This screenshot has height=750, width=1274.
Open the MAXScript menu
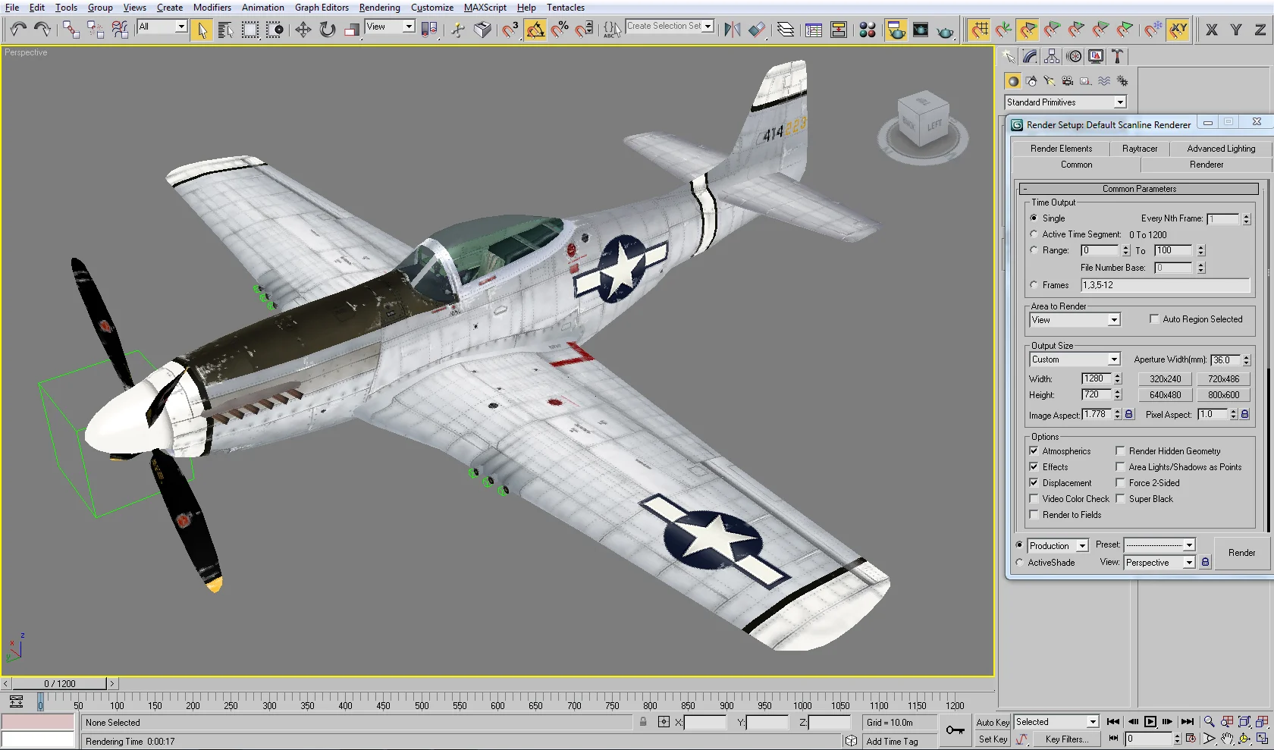485,8
